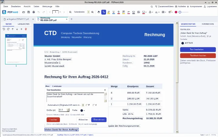
Task: Open the Hilfe menu
Action: click(57, 7)
